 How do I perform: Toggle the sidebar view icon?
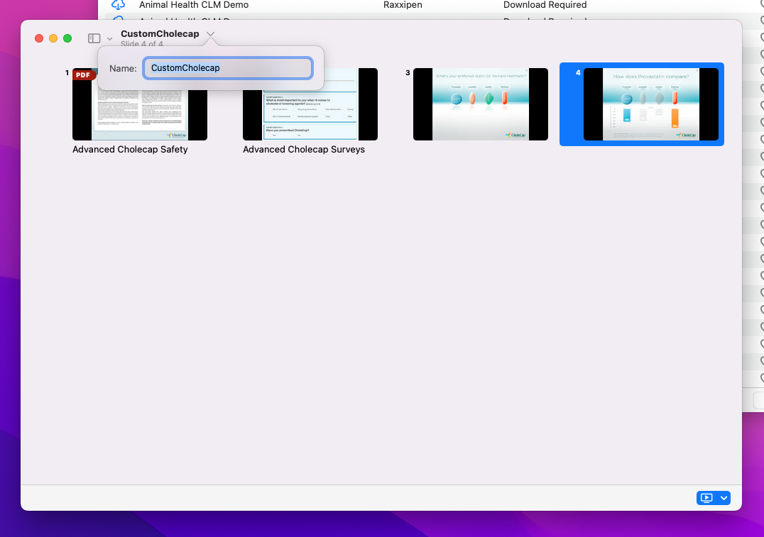[94, 38]
